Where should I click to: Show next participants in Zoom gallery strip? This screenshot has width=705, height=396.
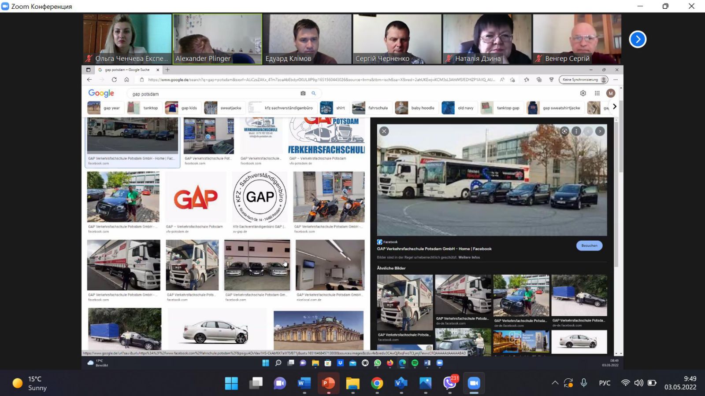pyautogui.click(x=638, y=39)
